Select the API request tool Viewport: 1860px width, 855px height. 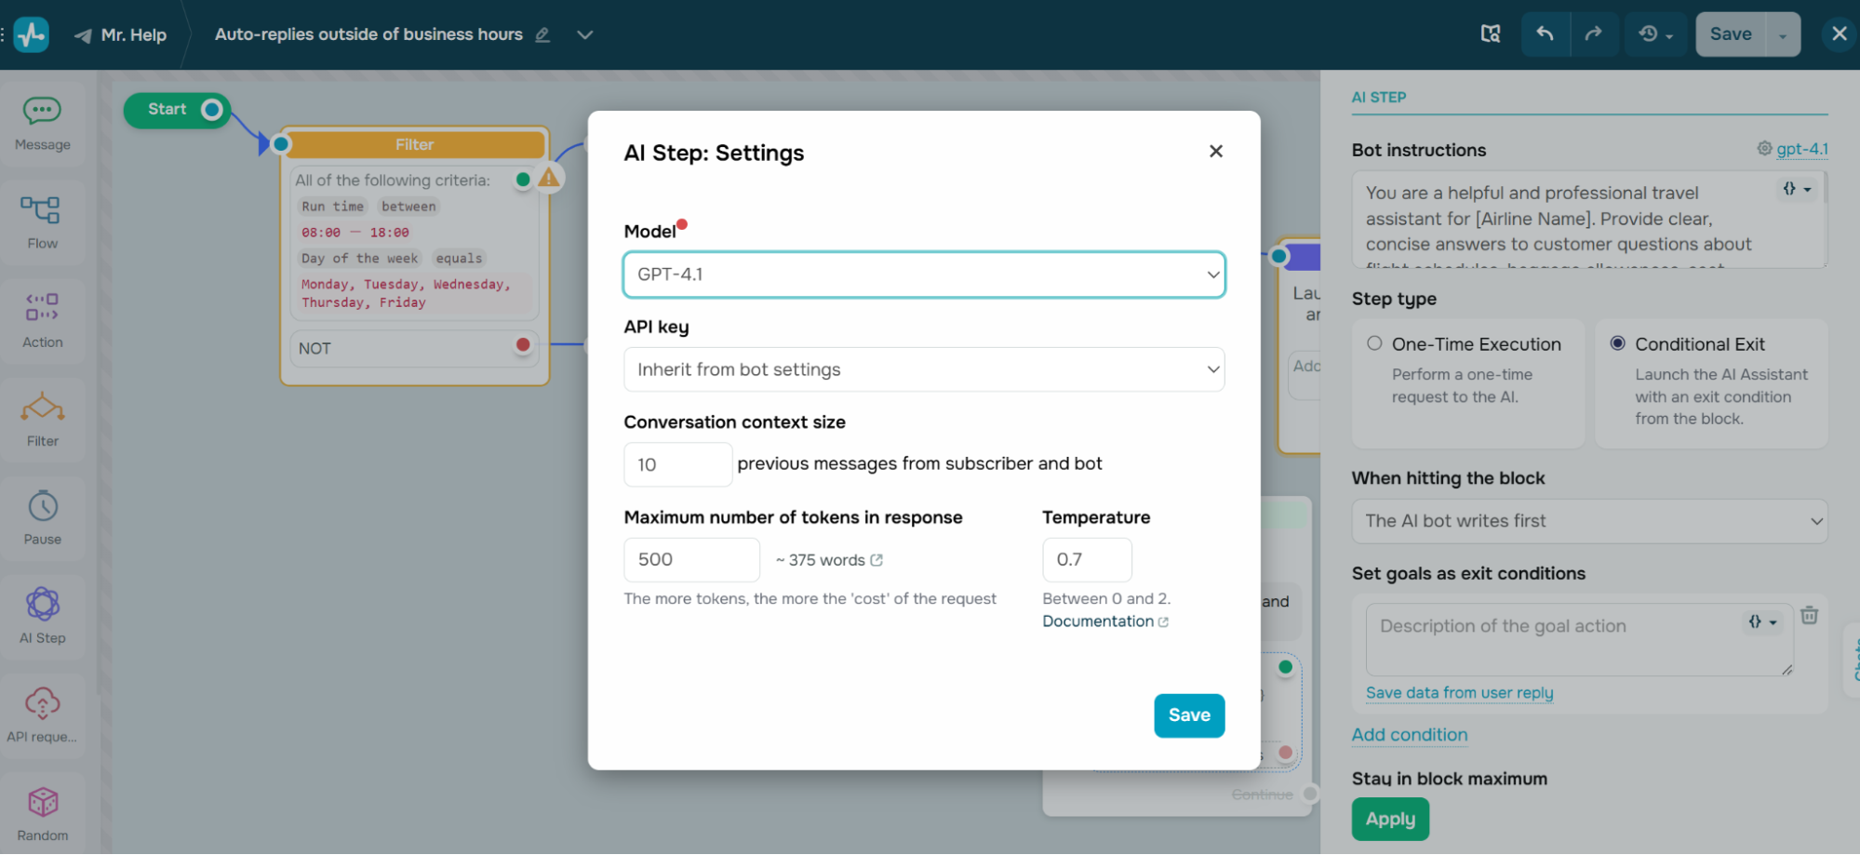42,715
